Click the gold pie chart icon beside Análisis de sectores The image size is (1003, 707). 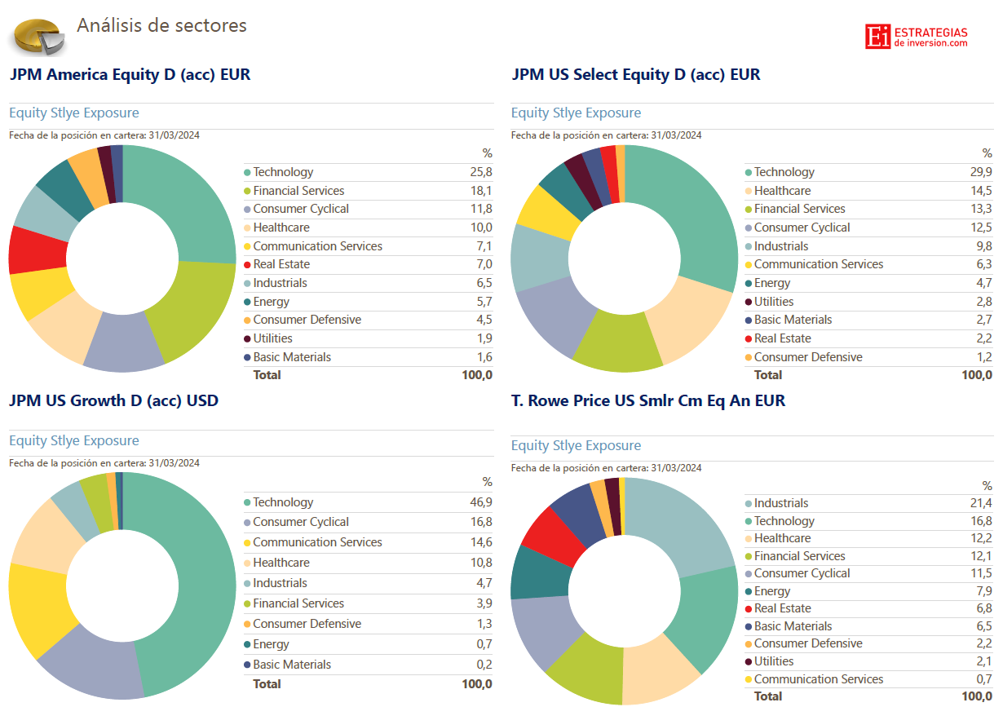(x=38, y=37)
